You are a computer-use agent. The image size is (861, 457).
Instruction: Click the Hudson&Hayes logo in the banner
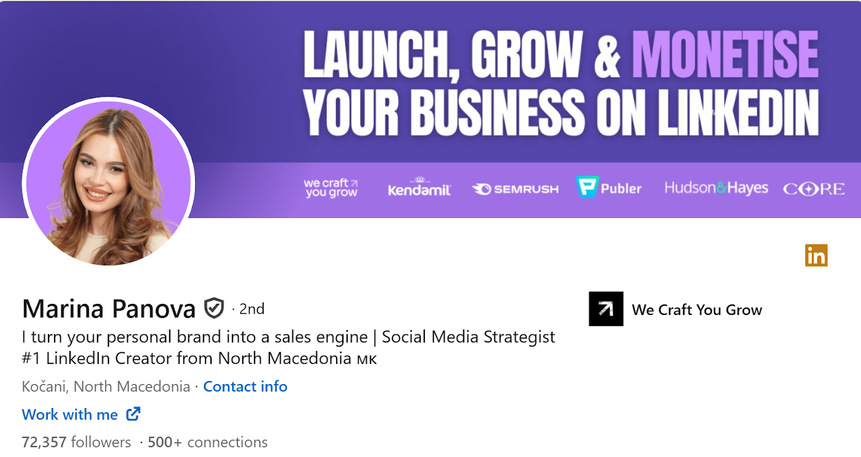(x=716, y=188)
